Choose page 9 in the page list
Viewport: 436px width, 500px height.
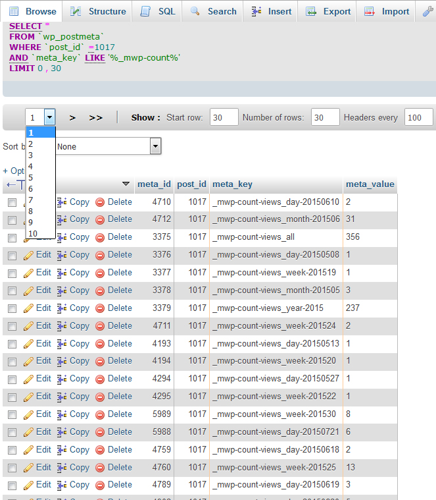coord(40,223)
